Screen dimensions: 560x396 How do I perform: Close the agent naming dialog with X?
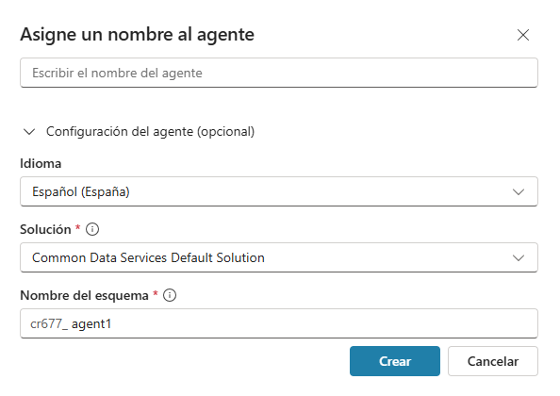(523, 35)
